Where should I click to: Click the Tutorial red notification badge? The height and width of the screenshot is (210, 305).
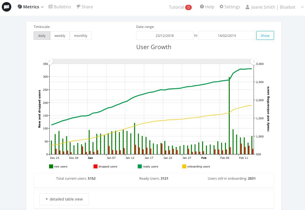(188, 7)
